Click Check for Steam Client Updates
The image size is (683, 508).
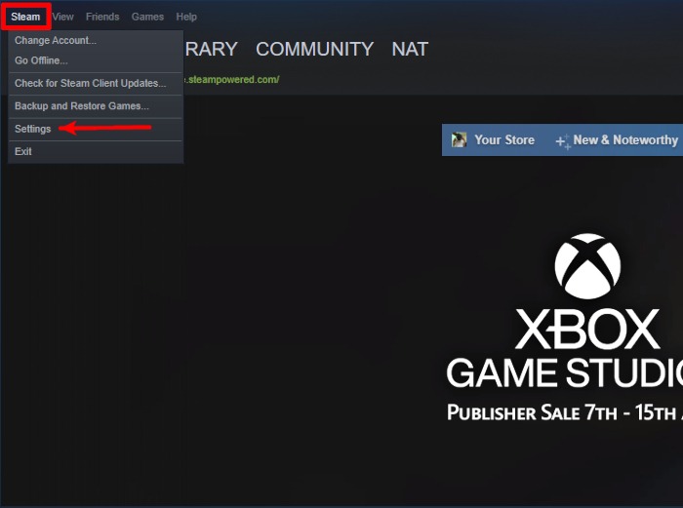96,83
